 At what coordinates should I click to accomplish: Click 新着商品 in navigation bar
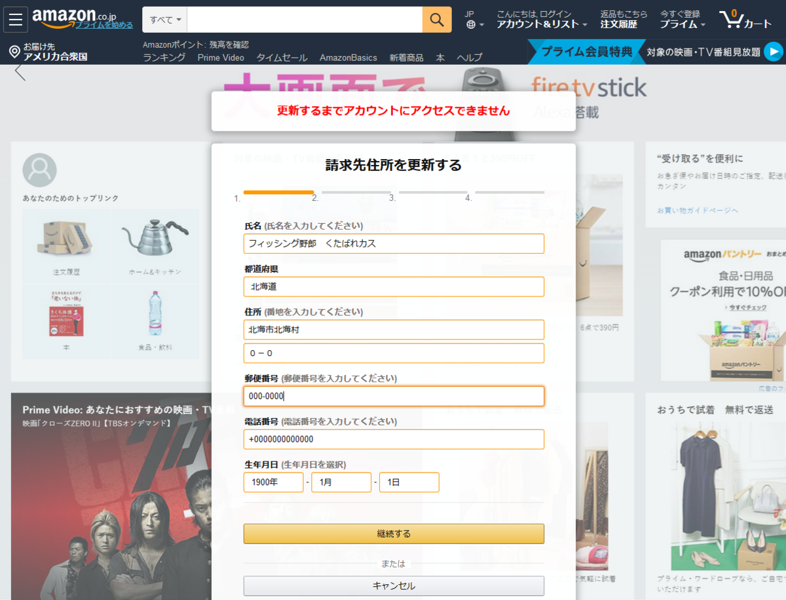406,58
